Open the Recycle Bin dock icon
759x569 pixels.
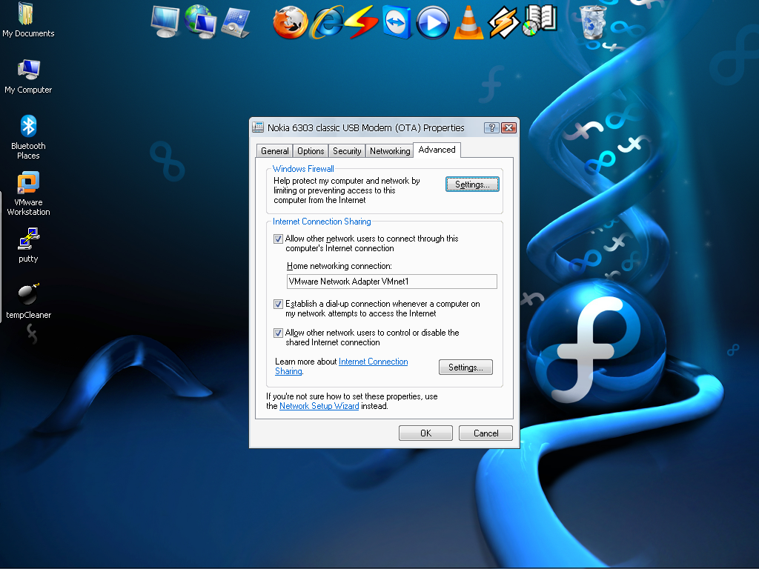coord(593,22)
